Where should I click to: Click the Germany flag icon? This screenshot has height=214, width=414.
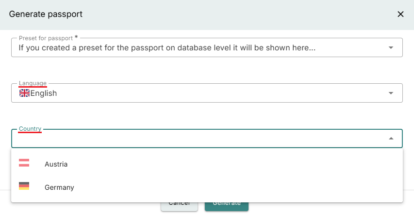(24, 186)
